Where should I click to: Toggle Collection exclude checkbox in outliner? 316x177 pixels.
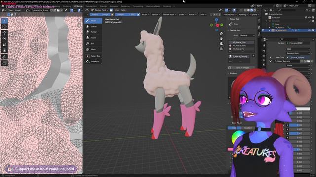(306, 18)
